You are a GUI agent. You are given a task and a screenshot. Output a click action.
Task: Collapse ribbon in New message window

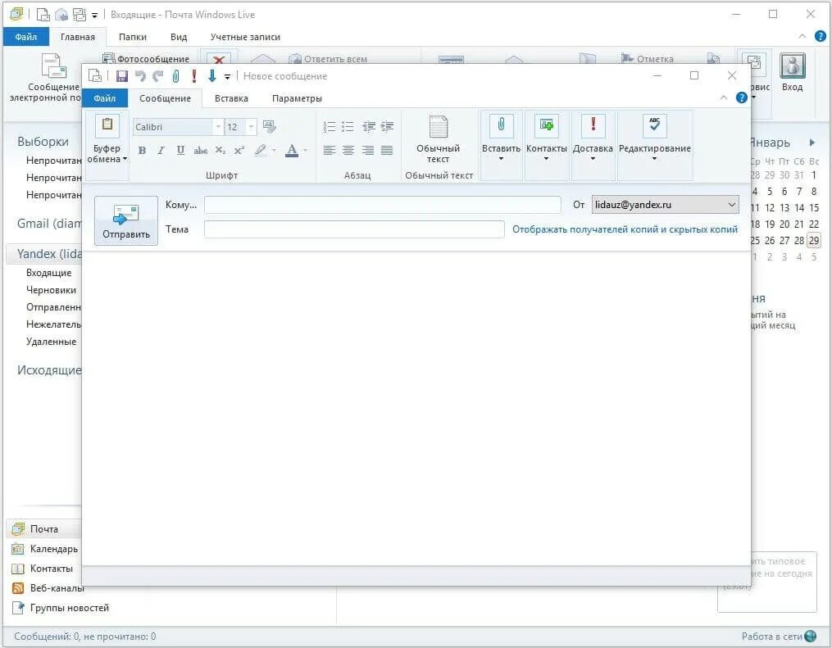coord(724,97)
